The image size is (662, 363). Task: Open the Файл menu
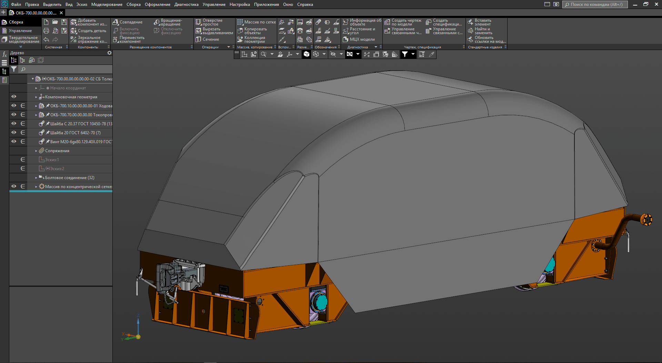(x=16, y=4)
